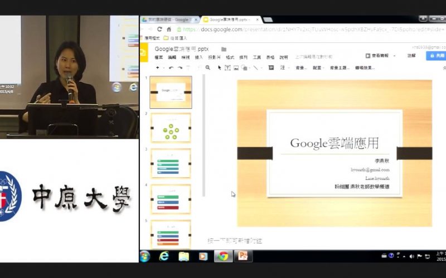Select slide 2 thumbnail in the filmstrip

click(171, 127)
